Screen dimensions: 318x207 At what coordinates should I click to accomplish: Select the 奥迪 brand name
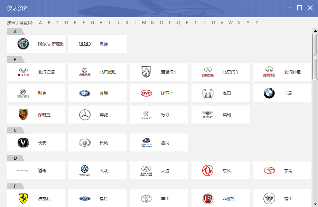point(104,44)
